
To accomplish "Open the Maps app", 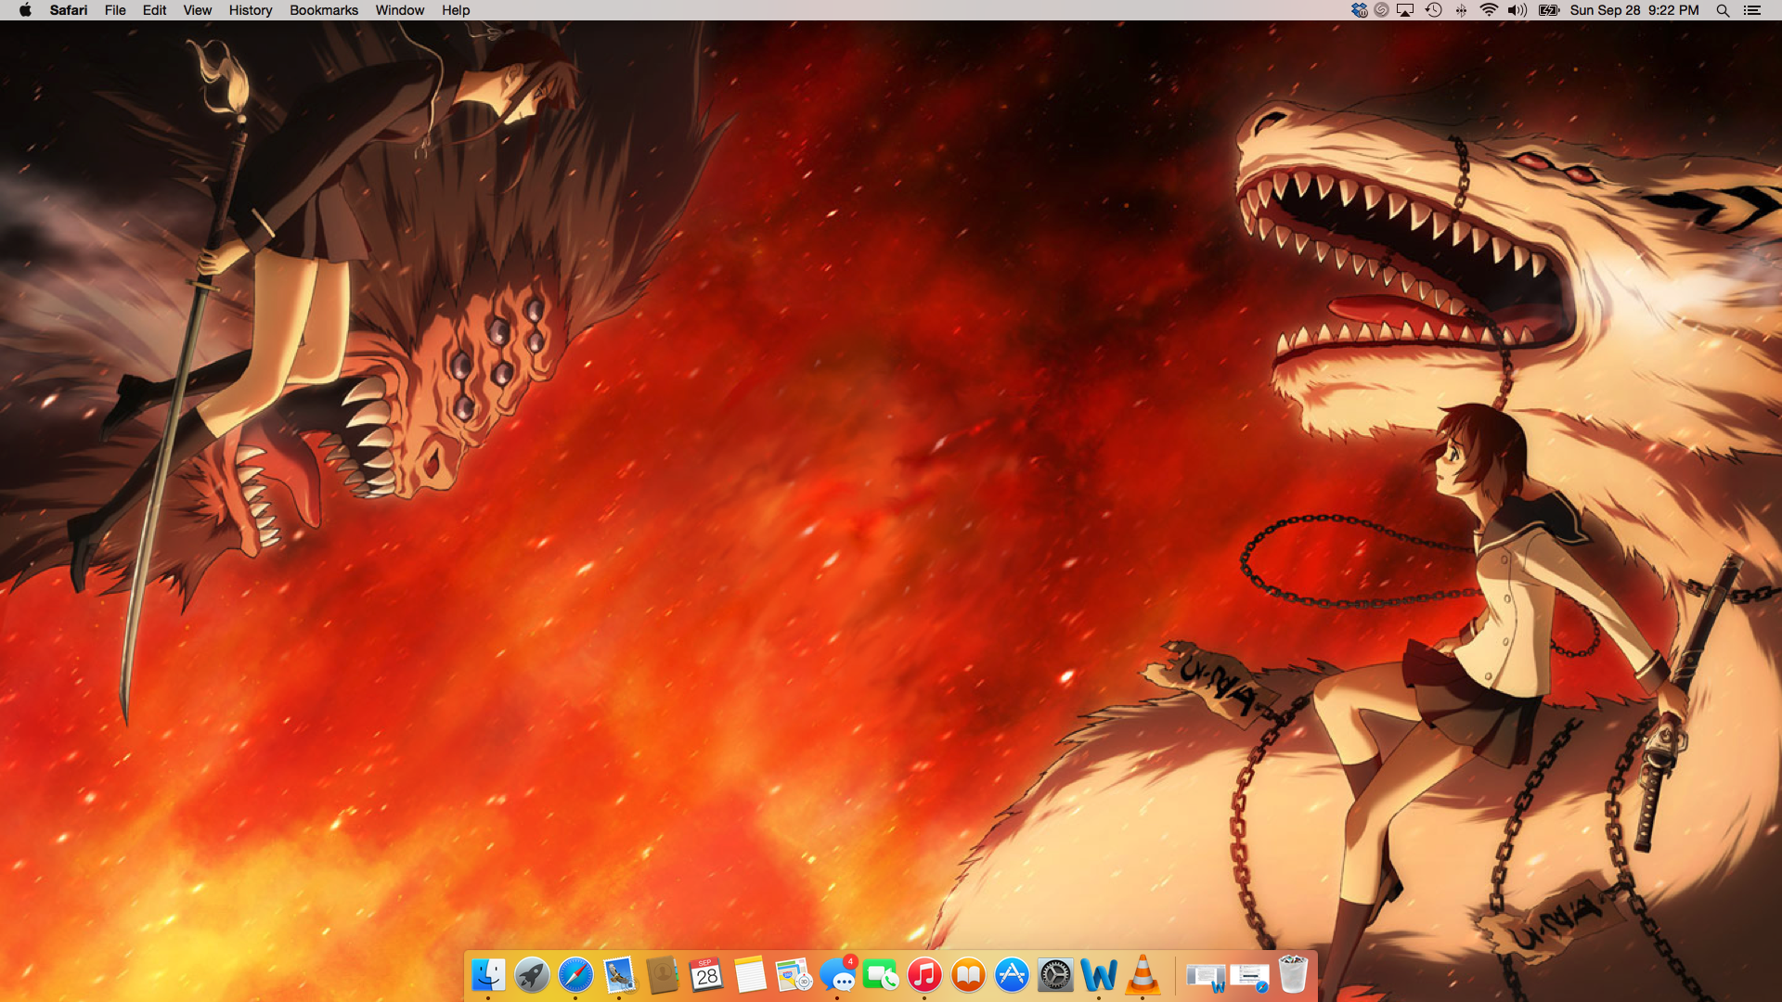I will pyautogui.click(x=794, y=975).
